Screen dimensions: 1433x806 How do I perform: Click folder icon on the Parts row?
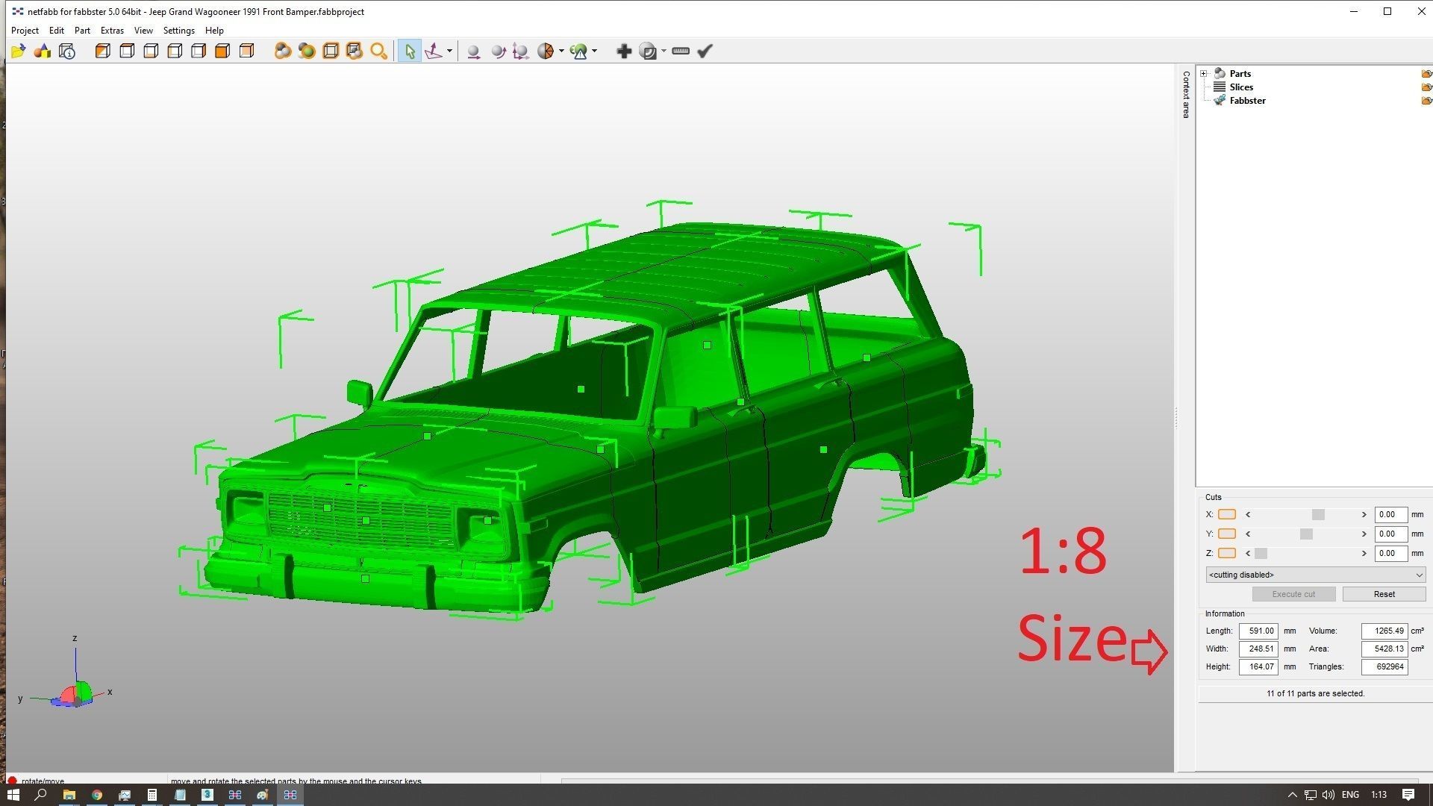tap(1426, 74)
